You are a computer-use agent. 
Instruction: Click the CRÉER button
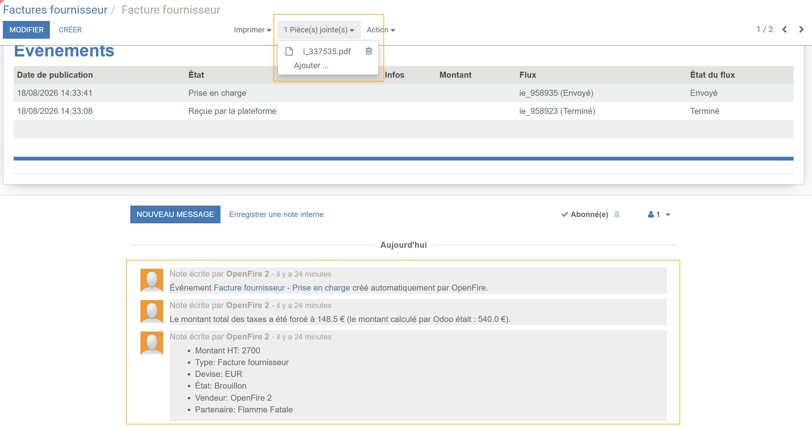click(x=70, y=30)
